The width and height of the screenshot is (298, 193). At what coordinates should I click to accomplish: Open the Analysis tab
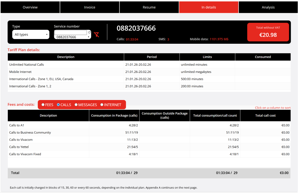click(x=268, y=7)
